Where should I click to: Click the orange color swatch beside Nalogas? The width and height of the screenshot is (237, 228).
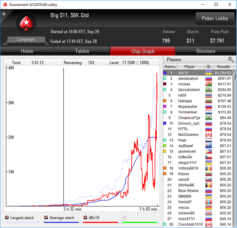pyautogui.click(x=165, y=101)
